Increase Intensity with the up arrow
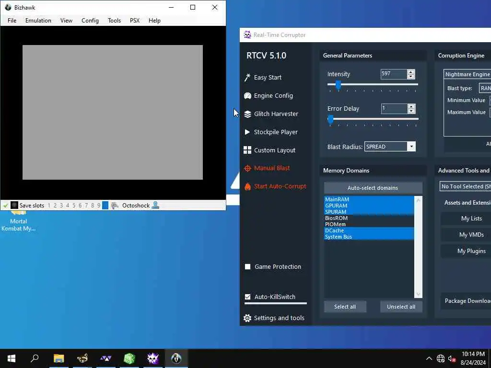This screenshot has width=491, height=368. [411, 72]
